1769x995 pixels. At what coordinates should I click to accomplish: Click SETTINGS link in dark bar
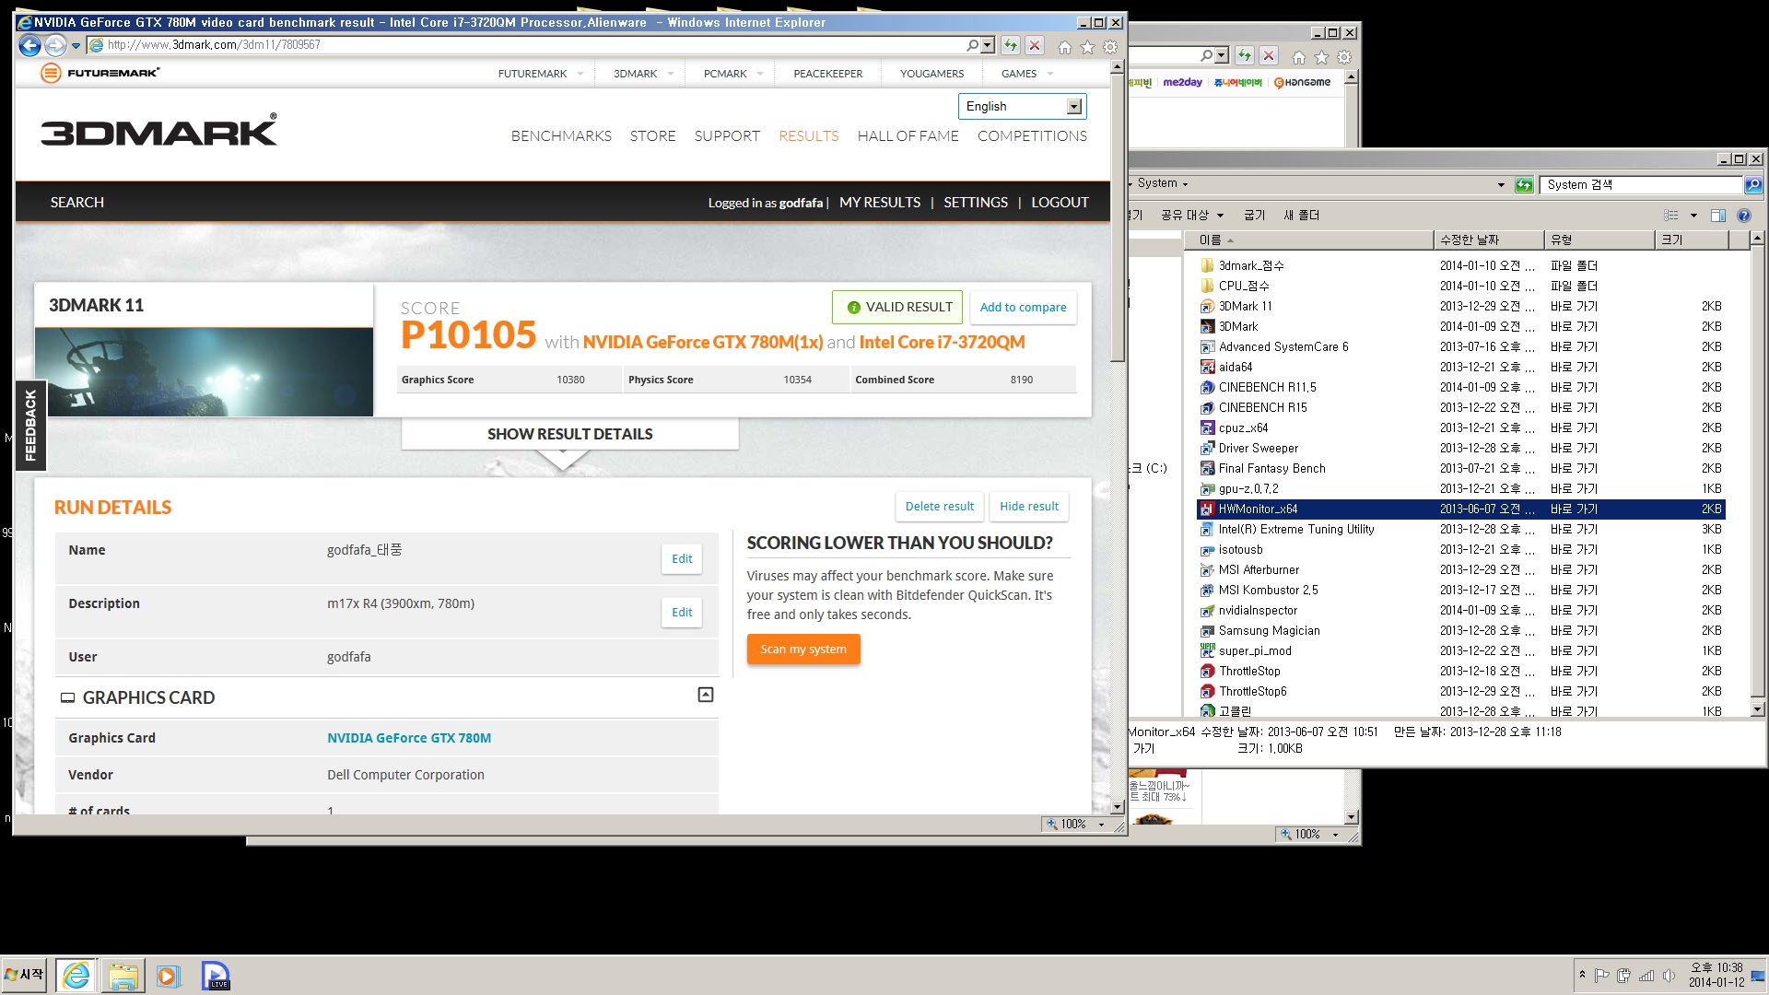976,203
